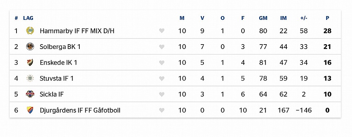Image resolution: width=352 pixels, height=137 pixels.
Task: Select the LAG column header
Action: point(28,18)
